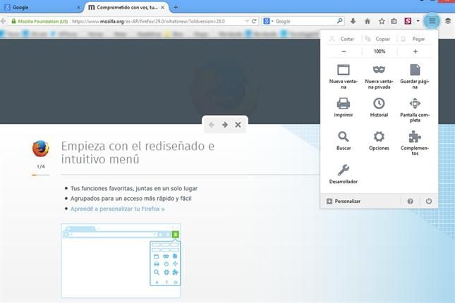455x303 pixels.
Task: Go to previous tour step arrow
Action: click(x=212, y=125)
